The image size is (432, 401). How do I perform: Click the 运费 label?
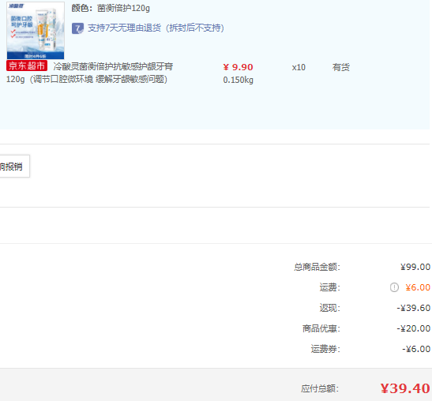pos(330,287)
